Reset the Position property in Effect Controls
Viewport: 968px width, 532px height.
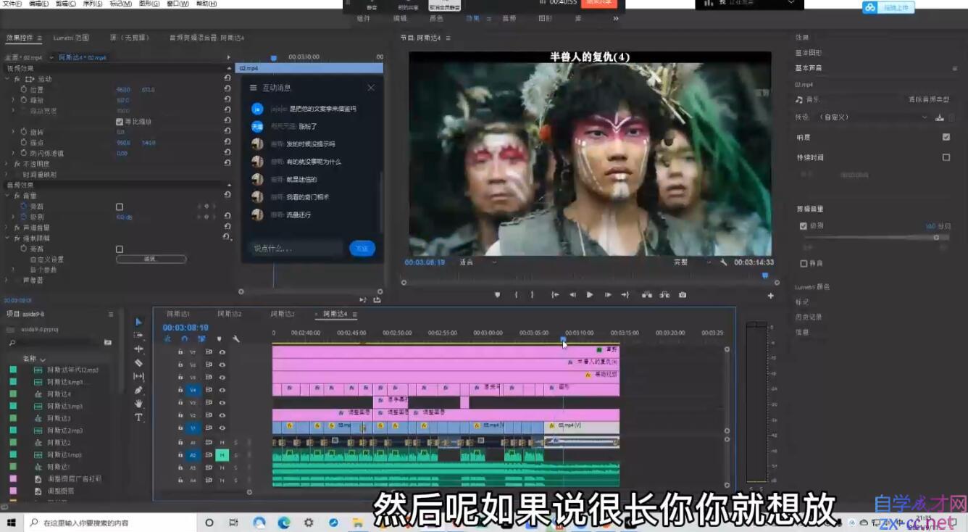[228, 89]
